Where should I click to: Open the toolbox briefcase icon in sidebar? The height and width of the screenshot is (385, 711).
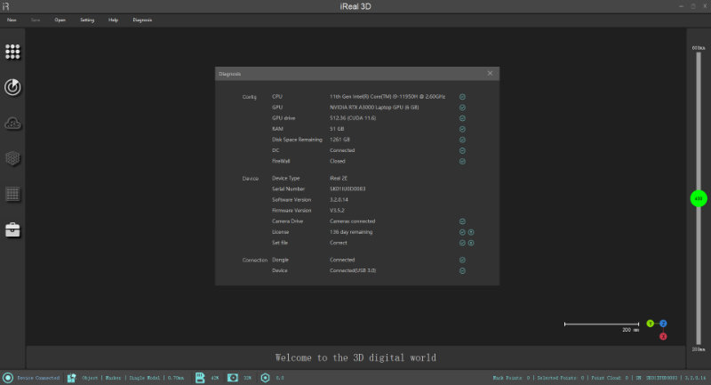coord(12,229)
